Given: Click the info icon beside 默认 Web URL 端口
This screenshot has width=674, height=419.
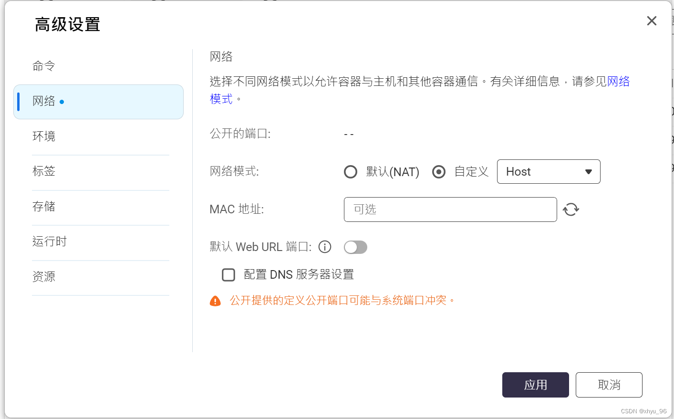Looking at the screenshot, I should [325, 247].
